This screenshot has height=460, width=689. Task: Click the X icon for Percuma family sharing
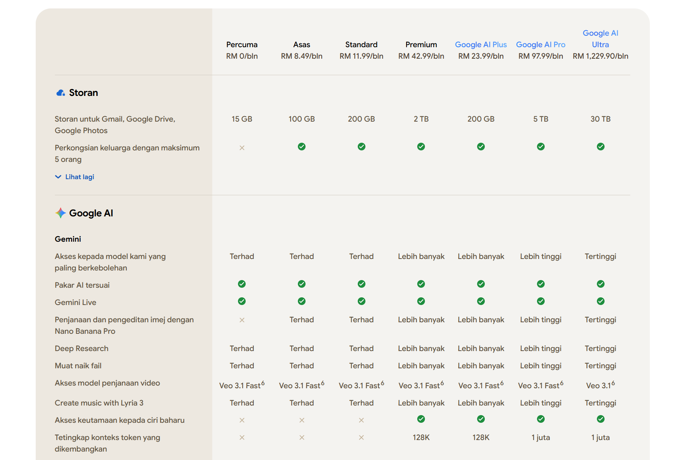tap(242, 148)
